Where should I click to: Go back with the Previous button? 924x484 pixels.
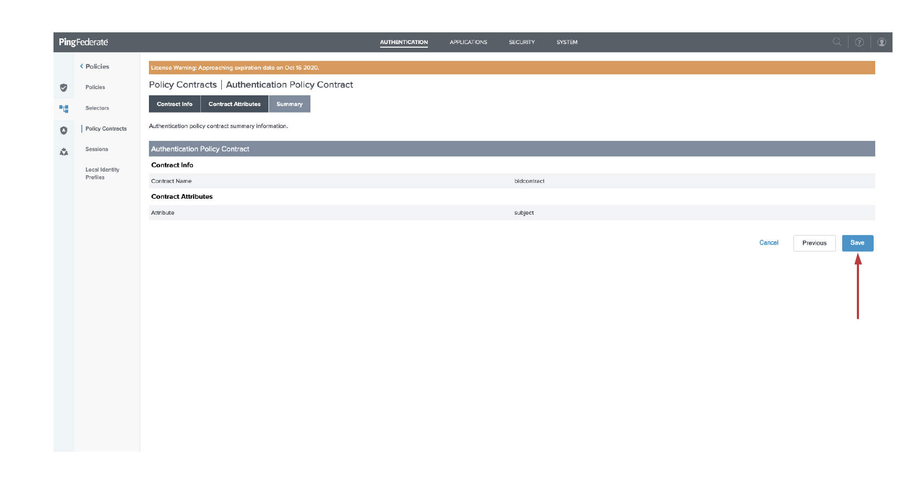[x=814, y=243]
